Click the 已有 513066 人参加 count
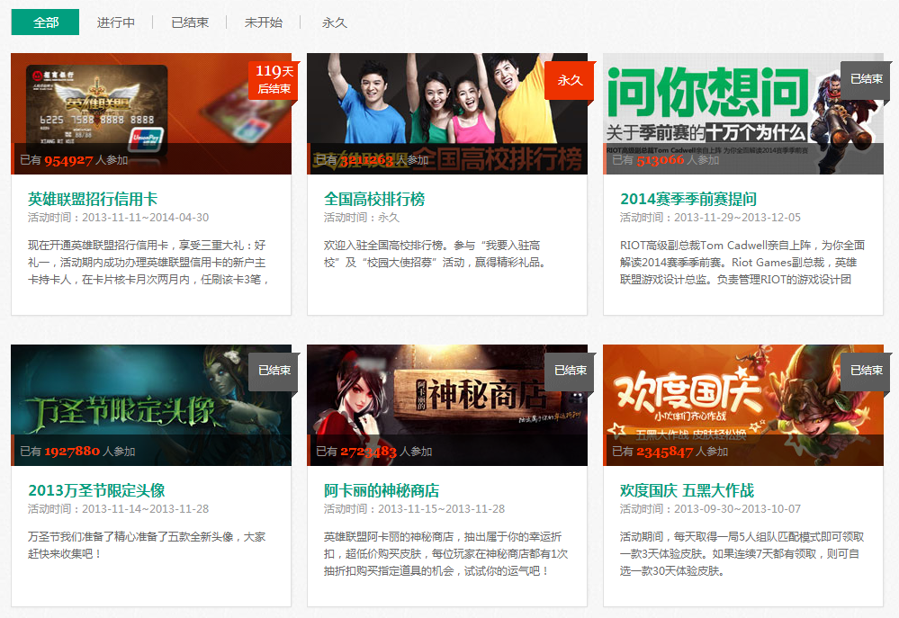 (666, 160)
